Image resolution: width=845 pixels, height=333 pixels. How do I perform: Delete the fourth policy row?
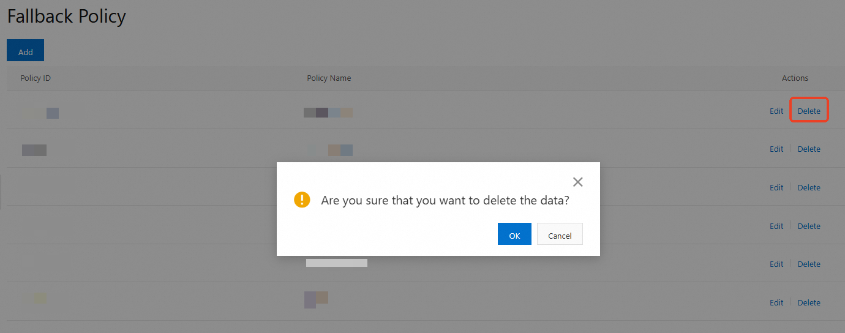(x=808, y=226)
